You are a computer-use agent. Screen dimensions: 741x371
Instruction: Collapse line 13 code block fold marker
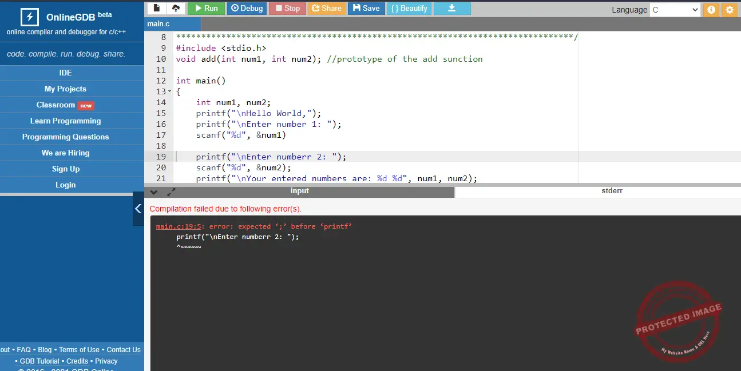pos(169,91)
